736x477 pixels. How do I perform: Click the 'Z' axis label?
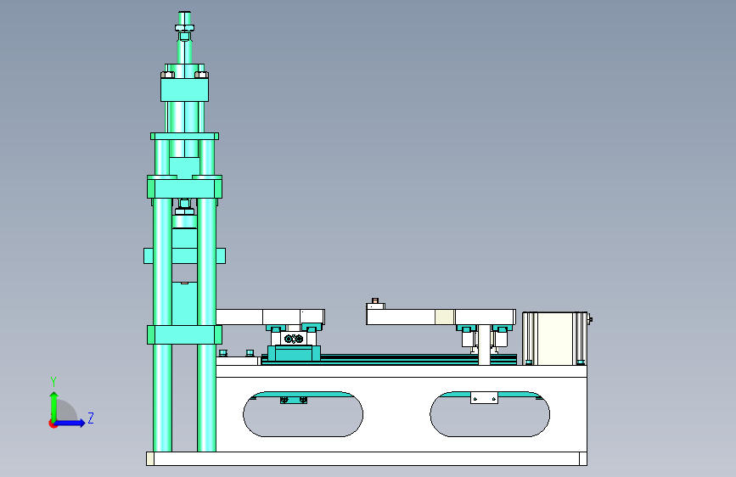tap(91, 418)
